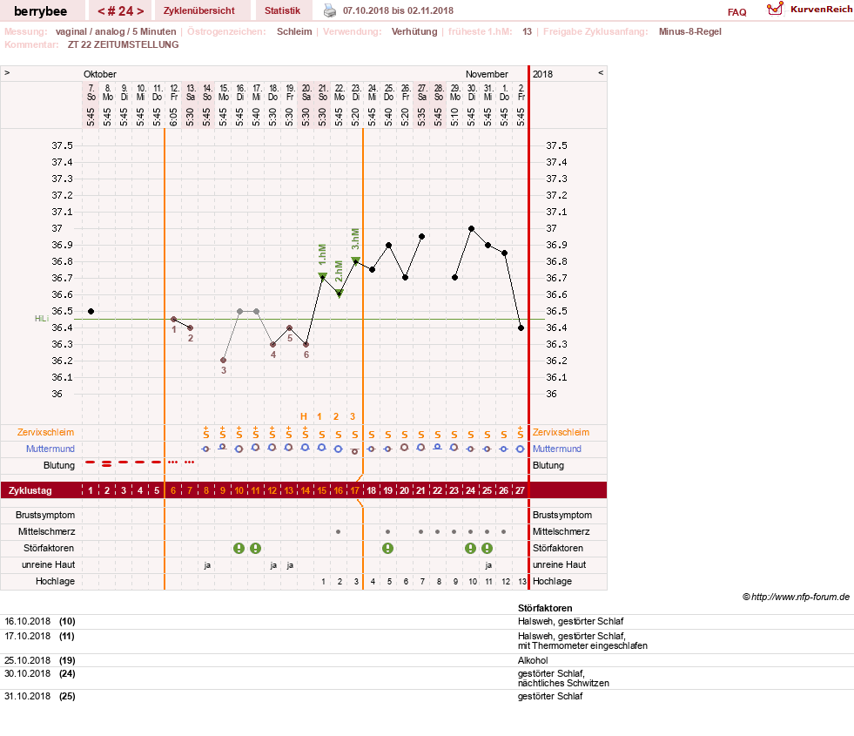Click Störfaktoren icon on cycle day 11
Image resolution: width=854 pixels, height=736 pixels.
tap(255, 548)
